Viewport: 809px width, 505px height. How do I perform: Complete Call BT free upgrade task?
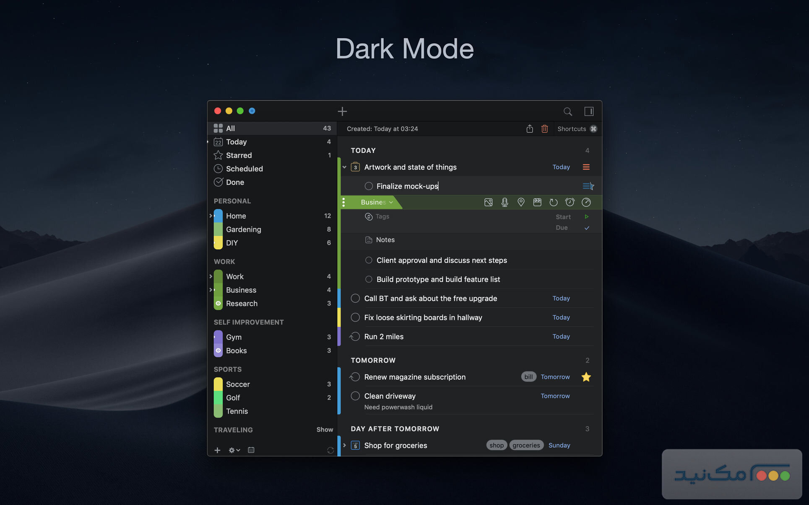tap(355, 298)
